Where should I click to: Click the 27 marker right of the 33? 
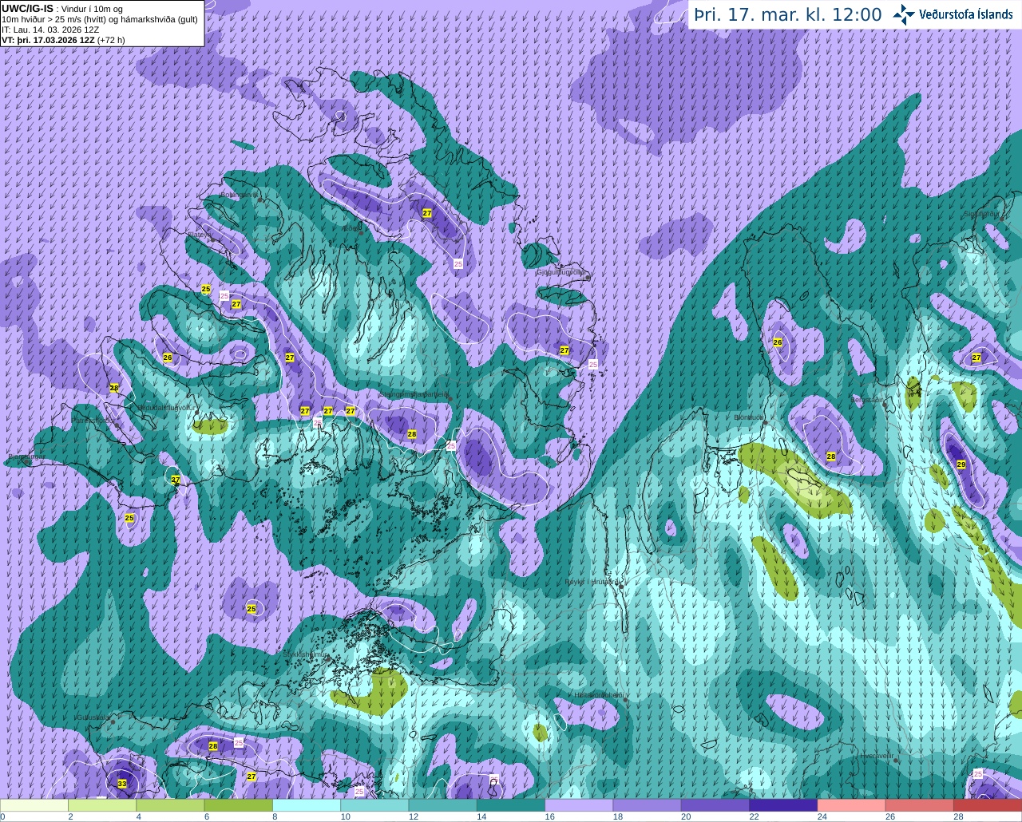pos(252,777)
